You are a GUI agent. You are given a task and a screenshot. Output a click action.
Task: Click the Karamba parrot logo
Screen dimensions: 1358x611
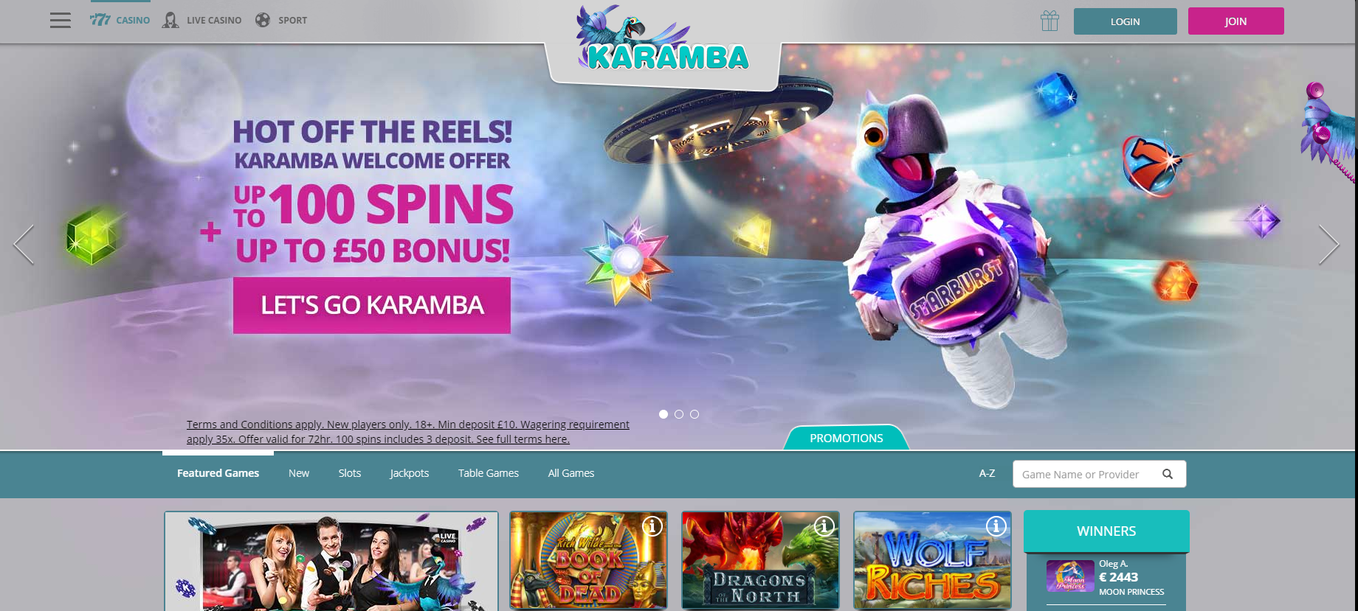coord(662,39)
